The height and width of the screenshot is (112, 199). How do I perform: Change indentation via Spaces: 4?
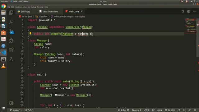136,110
